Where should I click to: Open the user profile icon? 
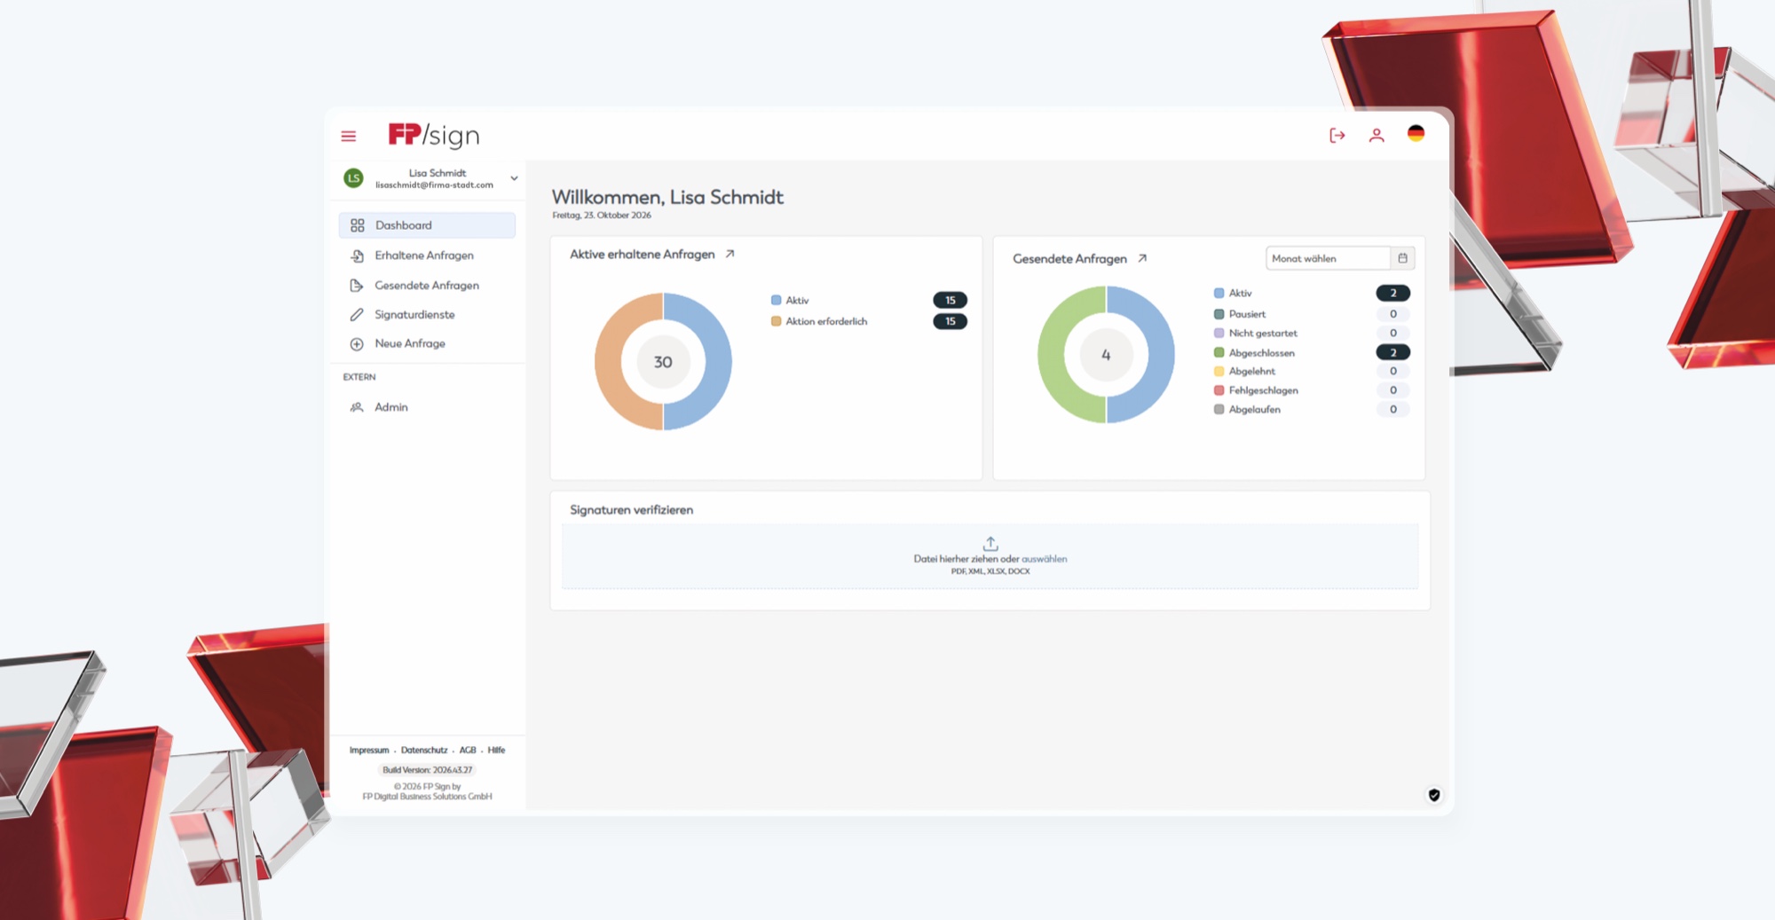click(x=1377, y=135)
